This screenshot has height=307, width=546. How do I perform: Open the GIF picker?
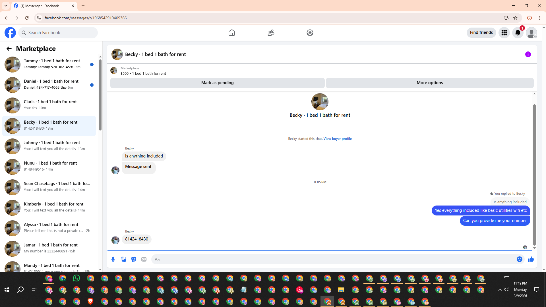click(x=144, y=259)
